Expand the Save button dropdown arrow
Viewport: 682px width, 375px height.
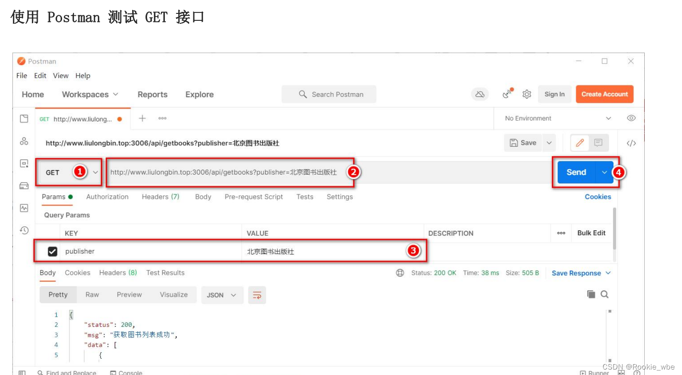[549, 143]
